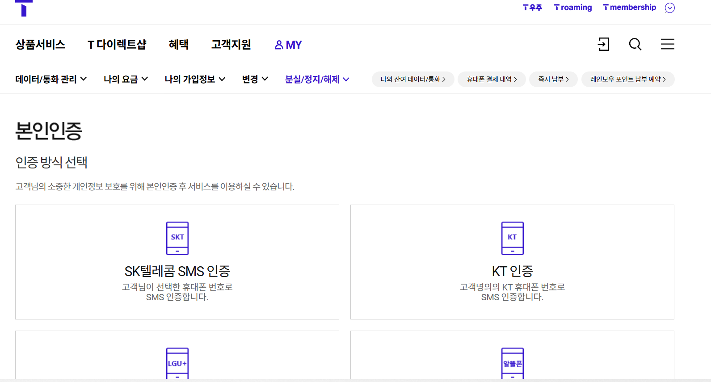Select the 알뜰폰 phone icon
The image size is (711, 382).
click(513, 363)
